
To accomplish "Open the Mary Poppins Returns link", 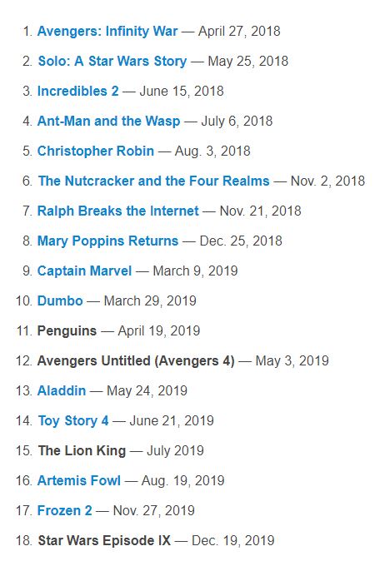I will 107,241.
